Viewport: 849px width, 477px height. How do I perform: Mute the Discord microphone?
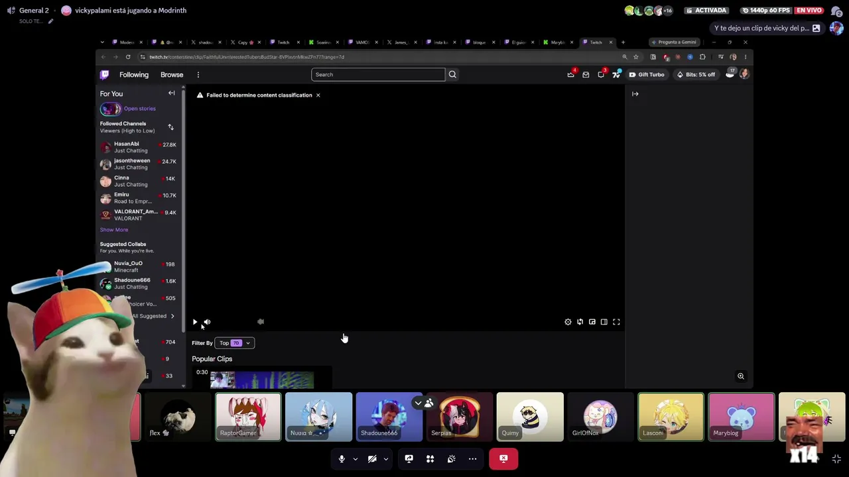click(x=342, y=458)
